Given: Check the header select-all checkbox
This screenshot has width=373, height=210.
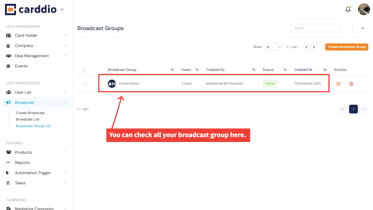Looking at the screenshot, I should coord(84,70).
